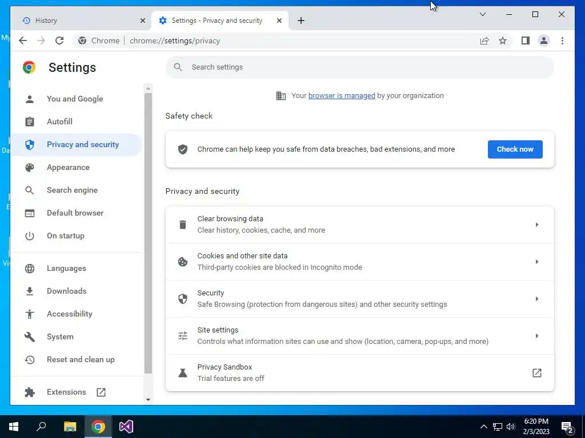Click the sidebar scroll up arrow
Image resolution: width=585 pixels, height=438 pixels.
[148, 88]
